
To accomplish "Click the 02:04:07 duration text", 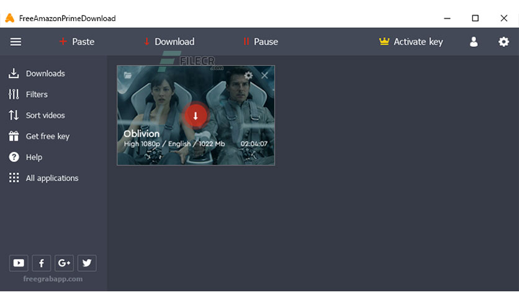I will [x=254, y=144].
